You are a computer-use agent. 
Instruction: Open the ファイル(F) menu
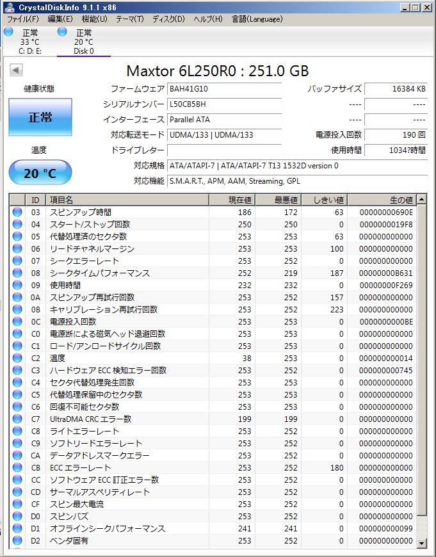tap(23, 19)
